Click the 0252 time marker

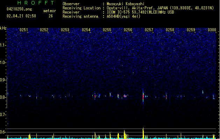click(44, 30)
